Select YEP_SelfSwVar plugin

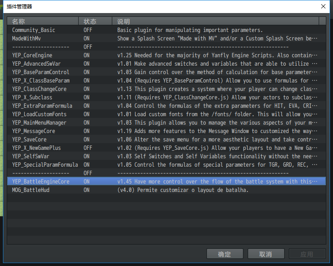coord(166,156)
